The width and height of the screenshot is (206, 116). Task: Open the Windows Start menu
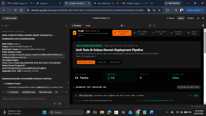(44, 112)
